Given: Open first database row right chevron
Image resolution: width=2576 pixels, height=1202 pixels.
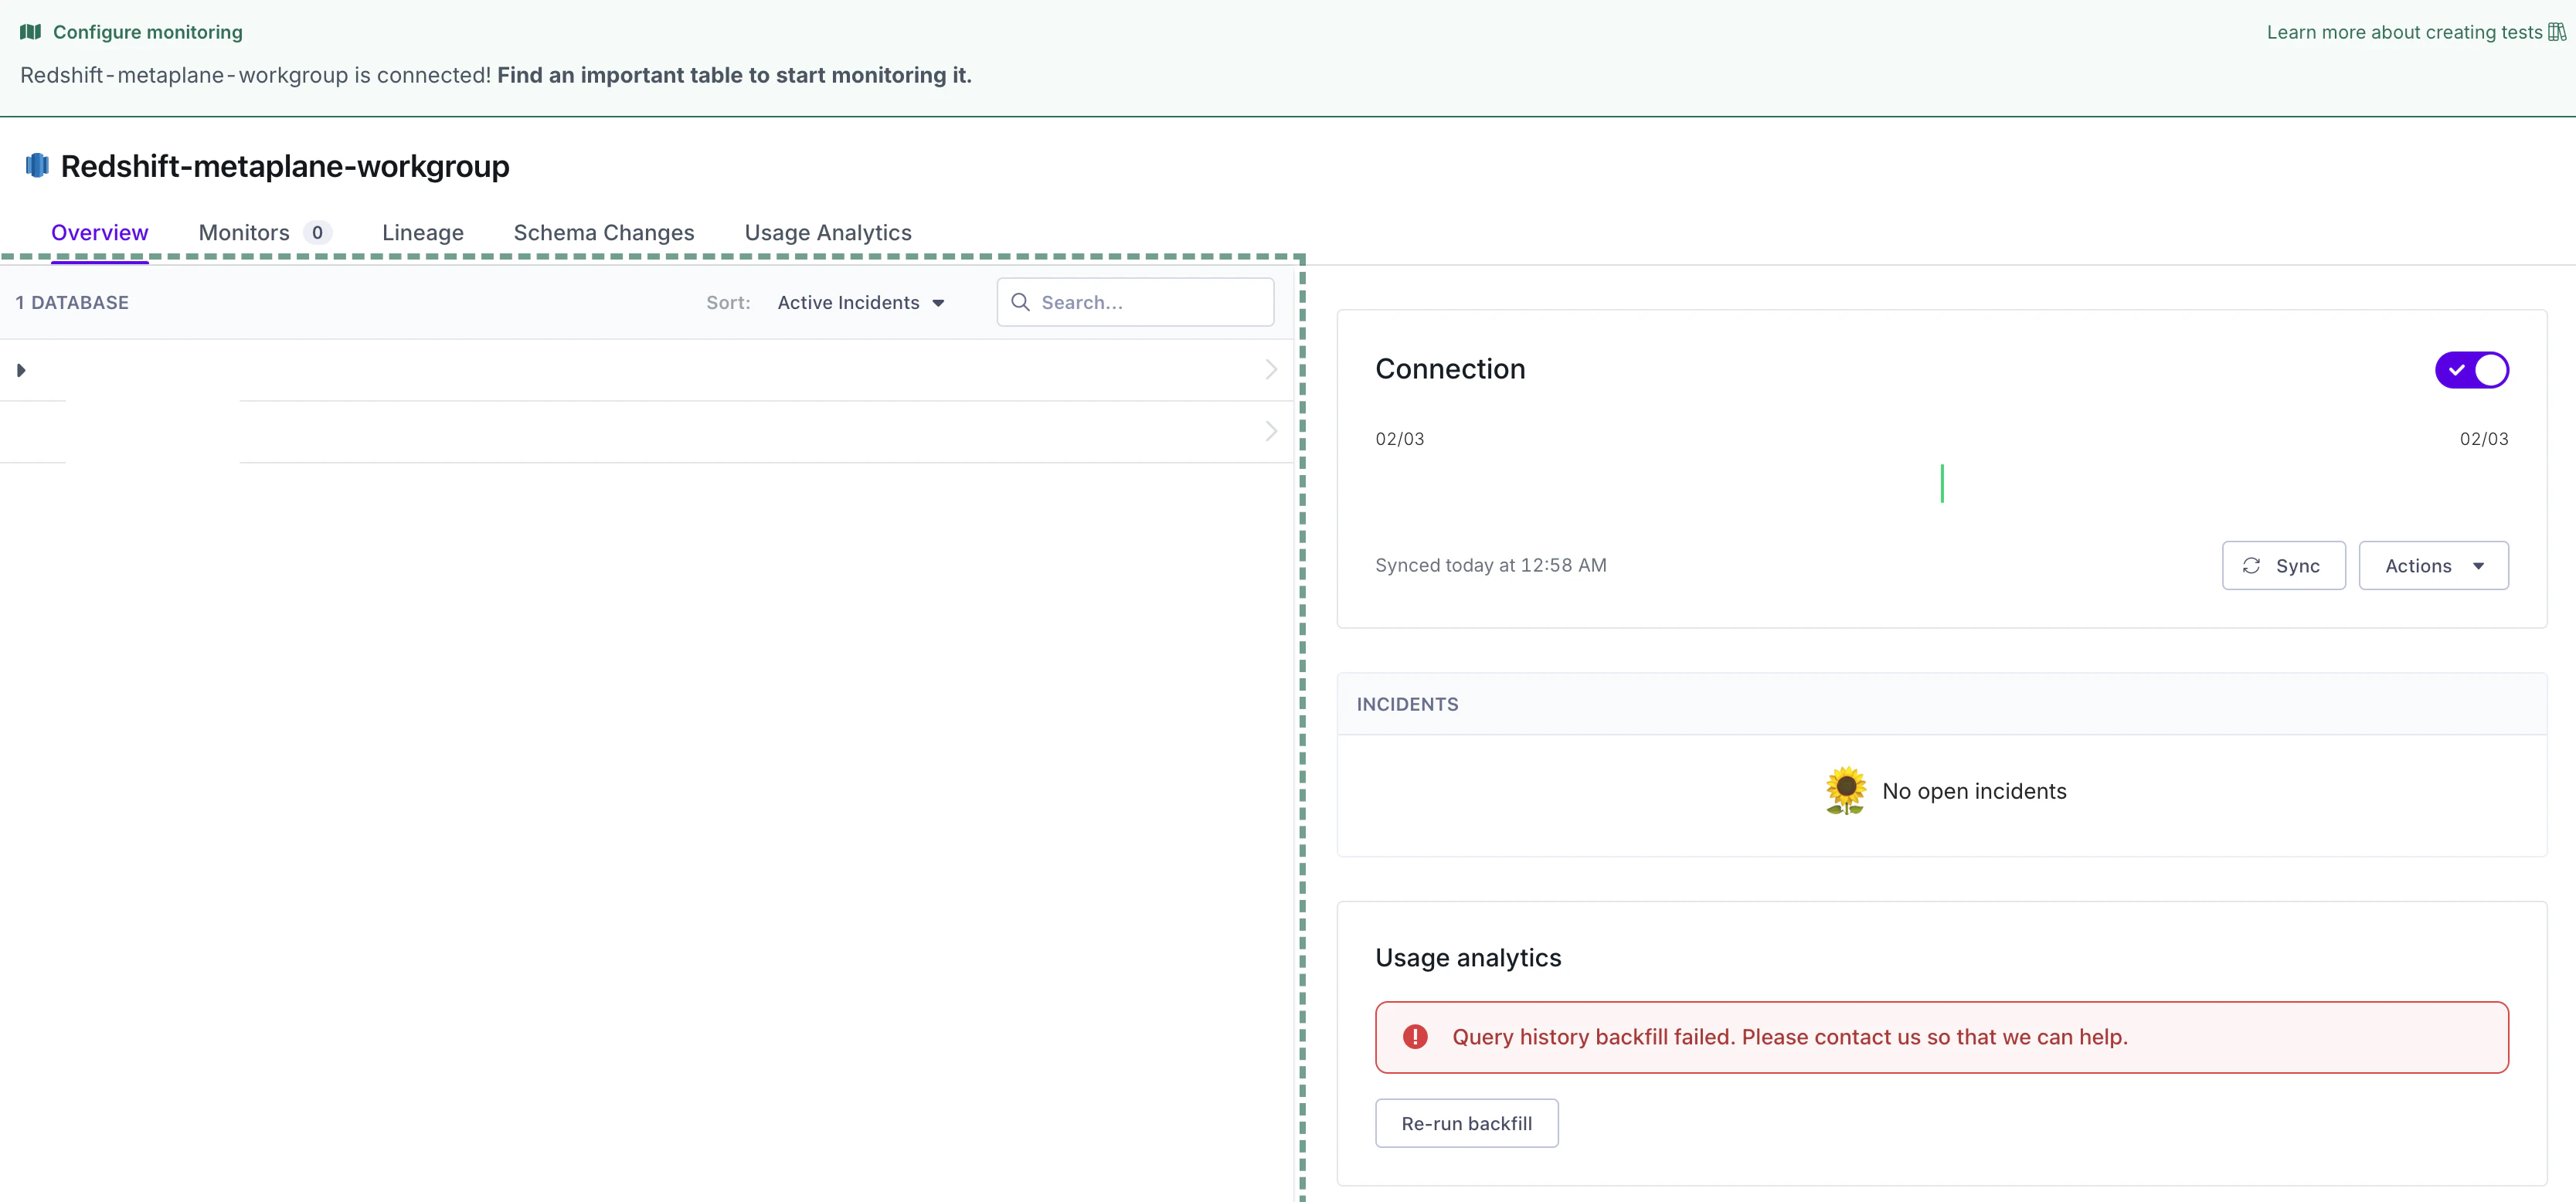Looking at the screenshot, I should [1271, 370].
